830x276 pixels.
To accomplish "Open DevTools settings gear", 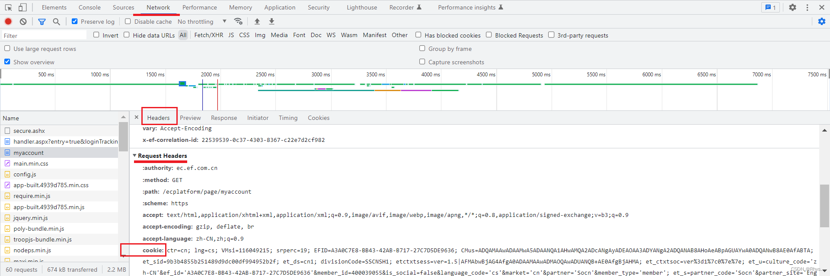I will (x=792, y=7).
